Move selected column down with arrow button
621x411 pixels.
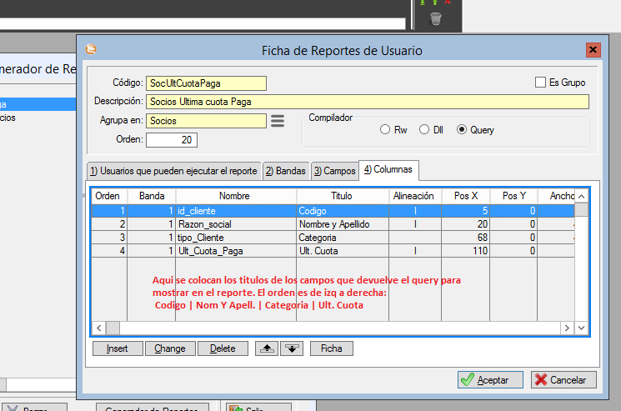[291, 348]
